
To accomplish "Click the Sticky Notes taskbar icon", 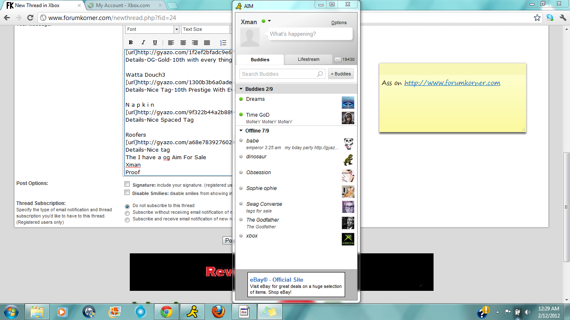I will [x=270, y=312].
